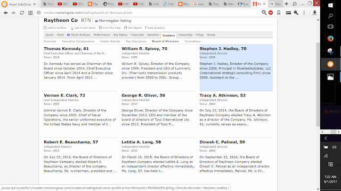
Task: Bookmark this page with bookmark icon
Action: click(x=279, y=13)
